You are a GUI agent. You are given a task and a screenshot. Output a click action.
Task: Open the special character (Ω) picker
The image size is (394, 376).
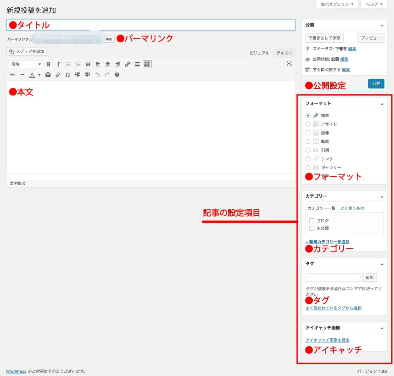tap(67, 75)
